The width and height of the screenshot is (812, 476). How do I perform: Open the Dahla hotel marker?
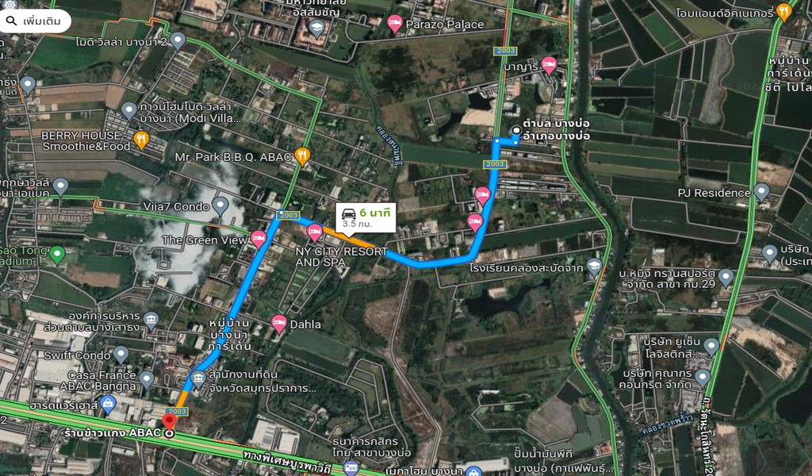click(279, 324)
